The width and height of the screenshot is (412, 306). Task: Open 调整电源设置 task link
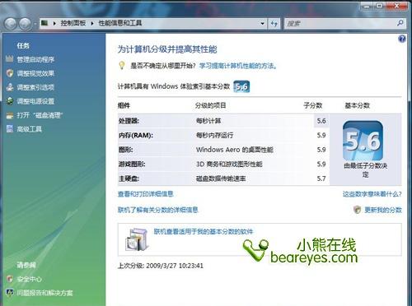click(x=35, y=101)
